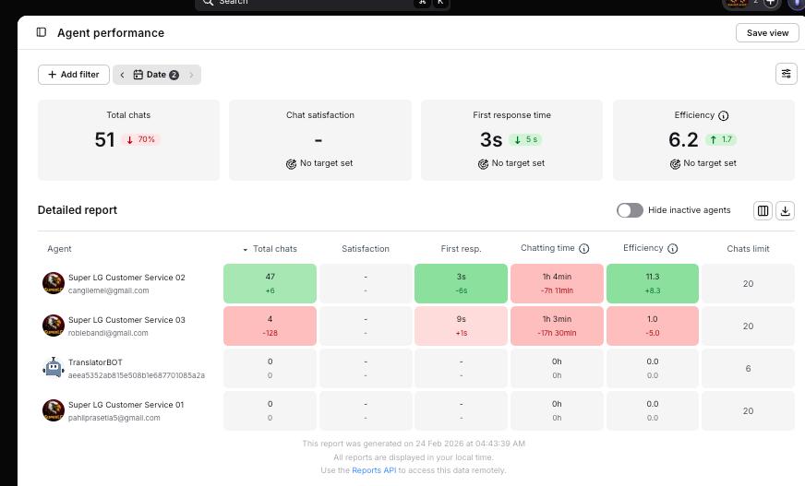Viewport: 805px width, 486px height.
Task: Go to previous date range
Action: [x=122, y=75]
